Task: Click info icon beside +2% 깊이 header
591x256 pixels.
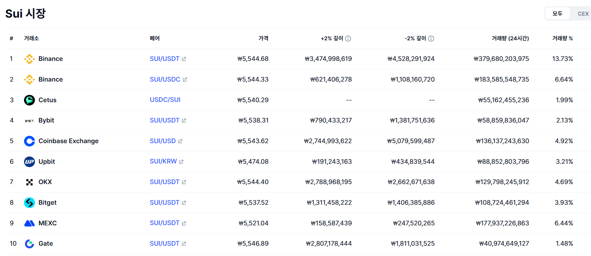Action: tap(348, 39)
